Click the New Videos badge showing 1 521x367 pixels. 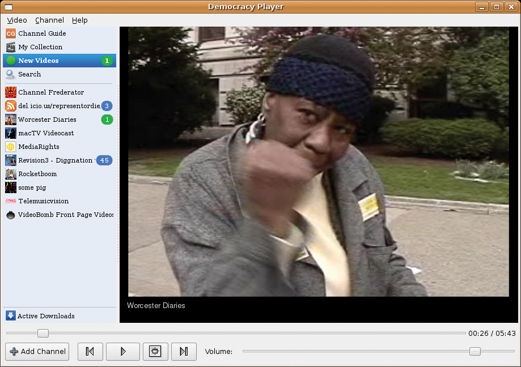point(107,61)
